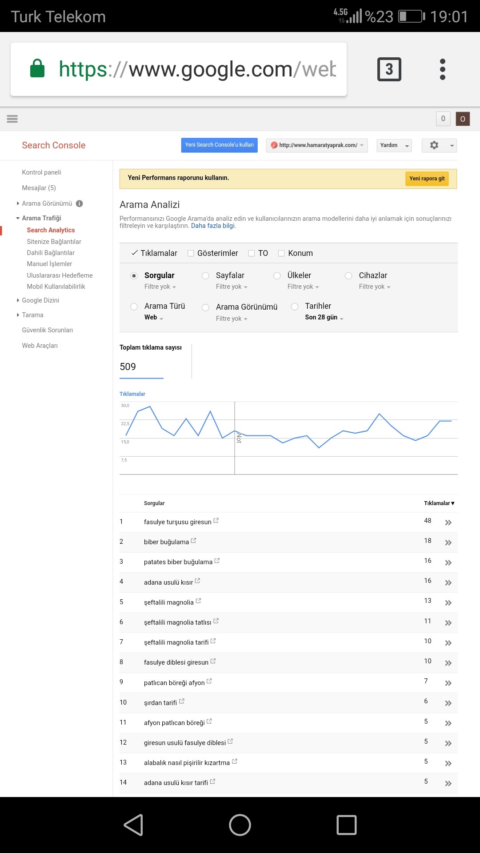This screenshot has height=853, width=480.
Task: Click double-arrow for fasulye turşusu giresun row
Action: pyautogui.click(x=448, y=522)
